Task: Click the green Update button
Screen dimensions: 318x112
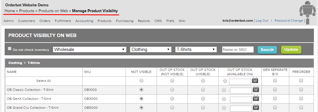Action: pyautogui.click(x=291, y=49)
